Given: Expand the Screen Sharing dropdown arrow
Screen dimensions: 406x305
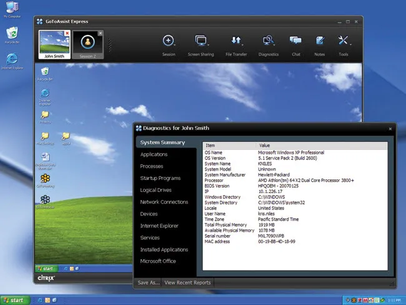Looking at the screenshot, I should click(208, 45).
